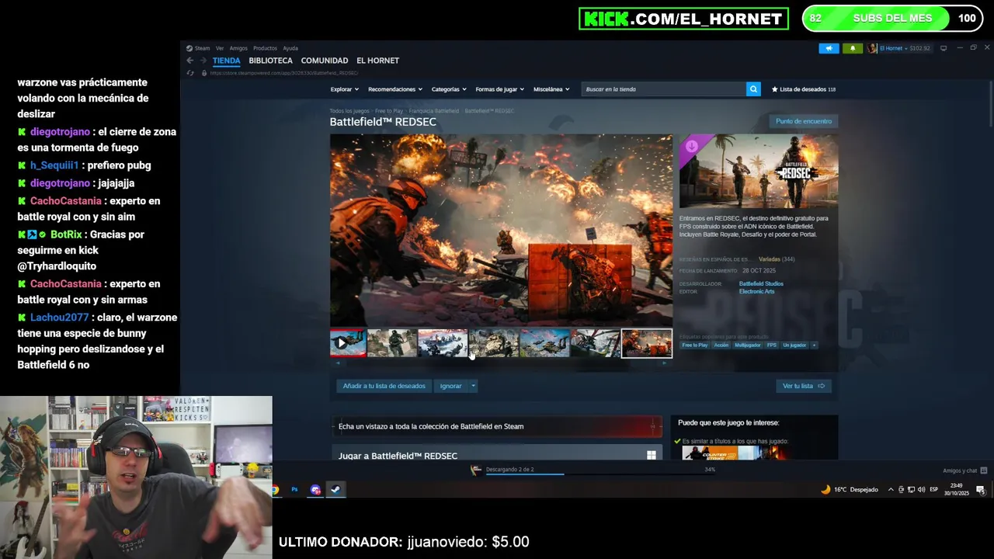The height and width of the screenshot is (559, 994).
Task: Open the Amigos menu
Action: [x=238, y=48]
